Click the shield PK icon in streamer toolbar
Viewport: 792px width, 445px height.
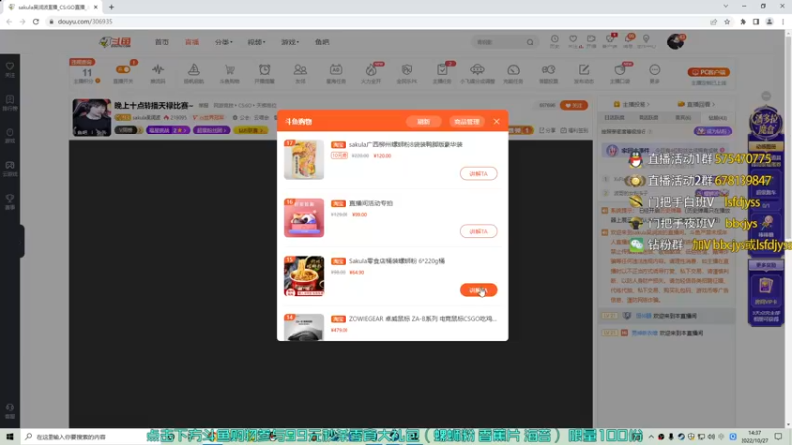(407, 70)
